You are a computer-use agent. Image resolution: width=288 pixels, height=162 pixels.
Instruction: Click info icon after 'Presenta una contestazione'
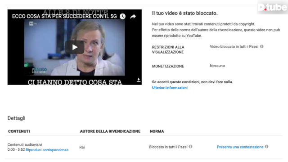(267, 147)
